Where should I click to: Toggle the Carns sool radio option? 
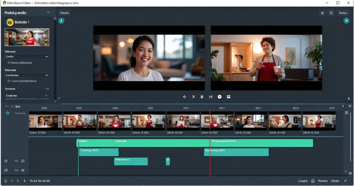[x=9, y=81]
